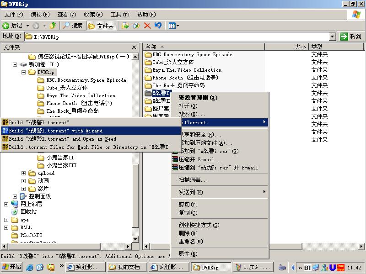Click Enya.The.Video.Collection folder icon in file list
This screenshot has height=274, width=366.
[x=148, y=70]
